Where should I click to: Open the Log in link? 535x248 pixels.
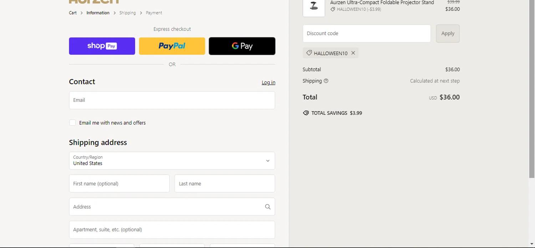[x=268, y=83]
